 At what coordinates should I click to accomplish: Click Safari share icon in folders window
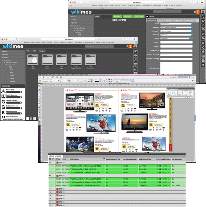pyautogui.click(x=124, y=39)
